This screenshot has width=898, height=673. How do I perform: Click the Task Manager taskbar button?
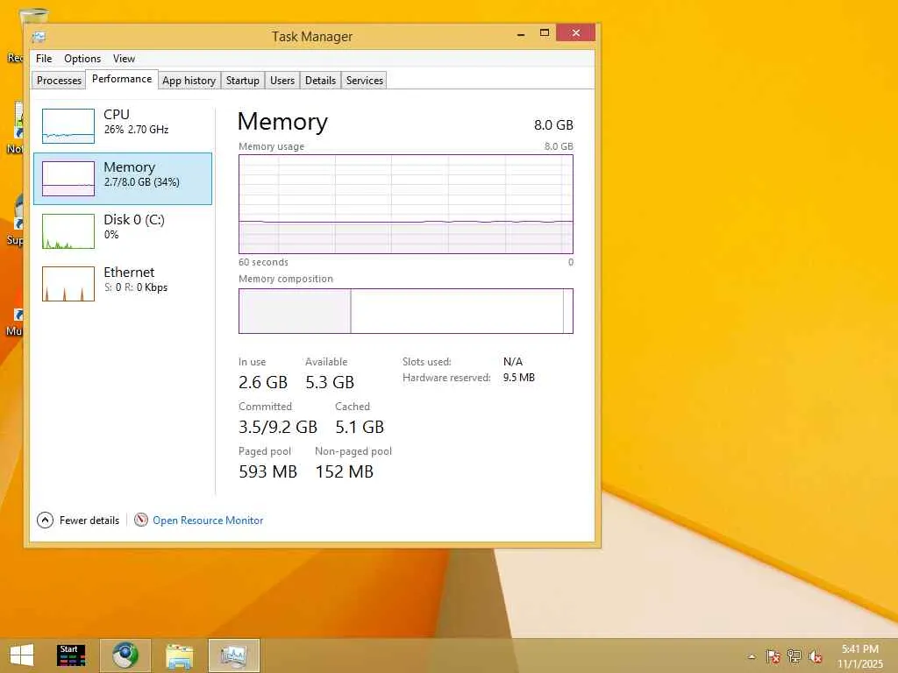click(x=233, y=655)
